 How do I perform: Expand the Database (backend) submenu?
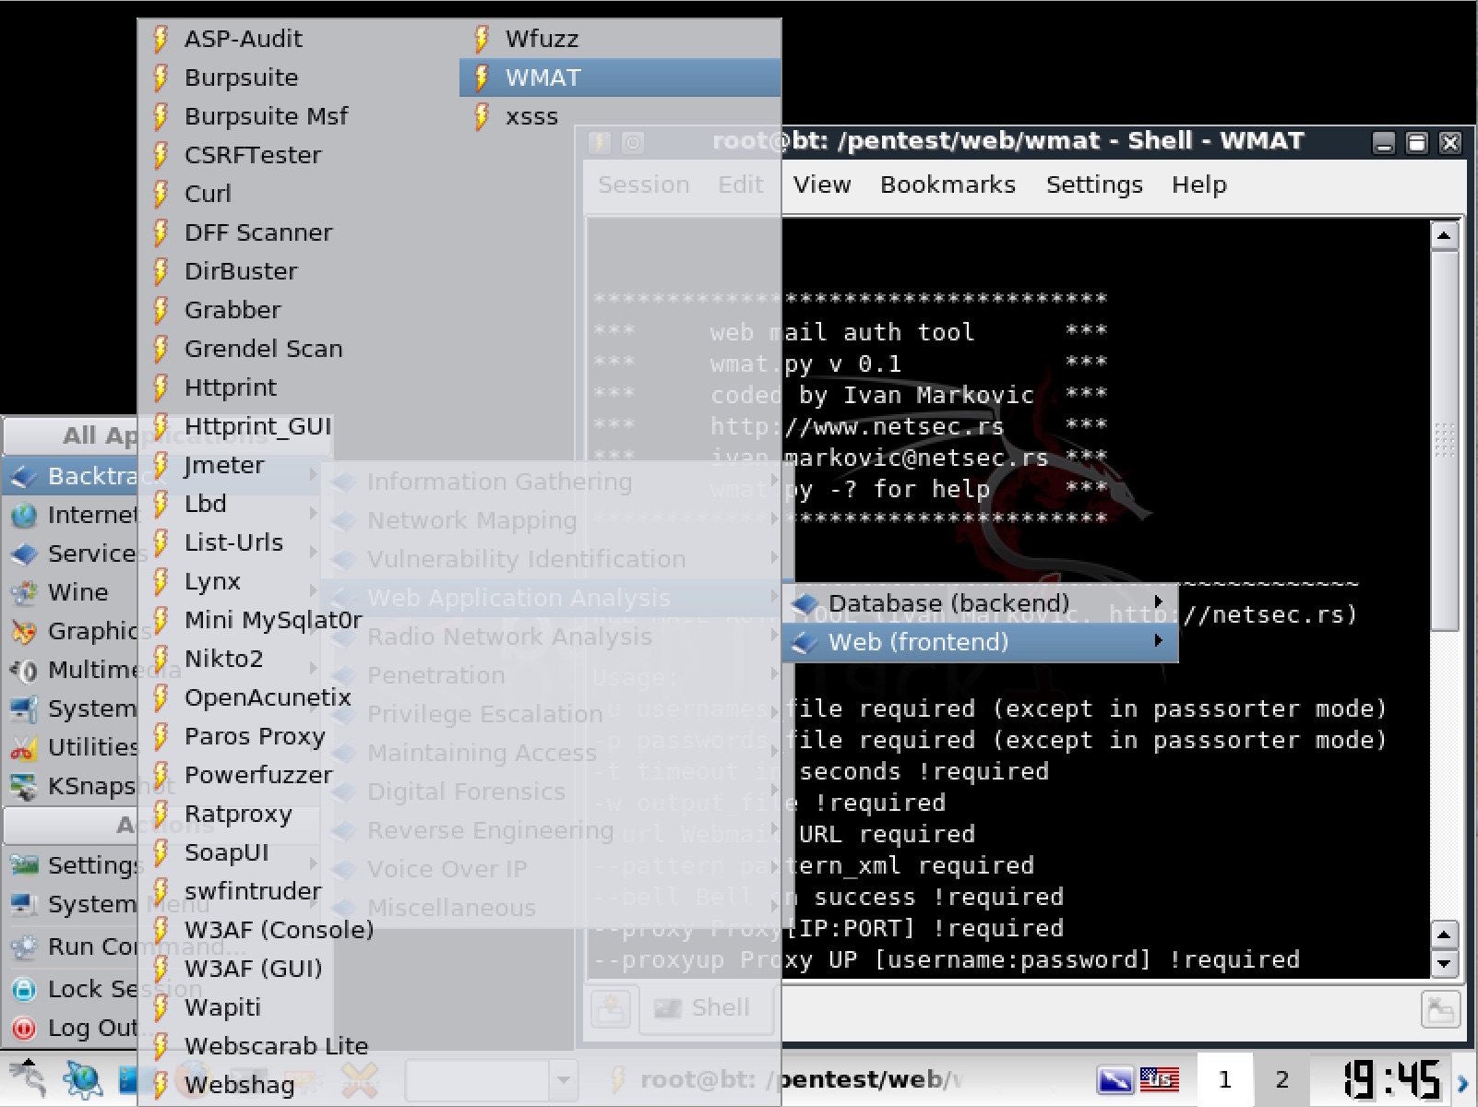pos(980,603)
